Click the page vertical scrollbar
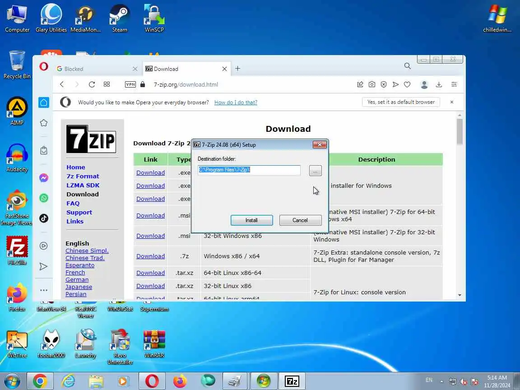The width and height of the screenshot is (520, 390). click(460, 132)
